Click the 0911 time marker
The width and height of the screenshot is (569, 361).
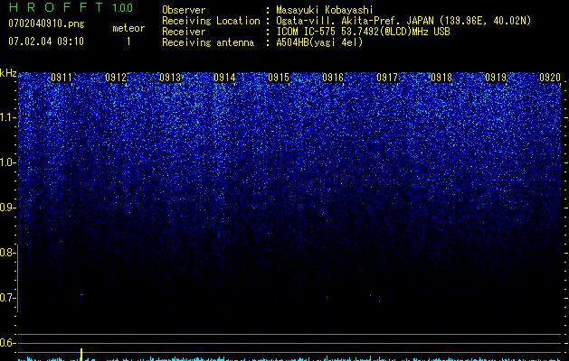coord(62,78)
